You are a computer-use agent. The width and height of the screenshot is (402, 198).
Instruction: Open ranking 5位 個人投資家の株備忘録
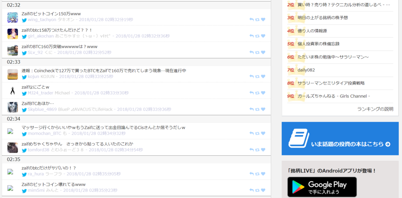pos(319,44)
